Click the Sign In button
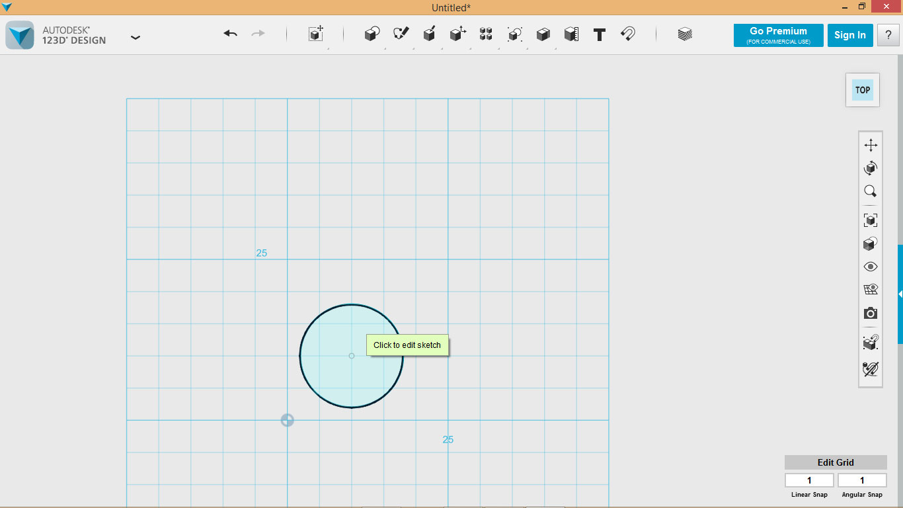This screenshot has width=903, height=508. pyautogui.click(x=850, y=35)
